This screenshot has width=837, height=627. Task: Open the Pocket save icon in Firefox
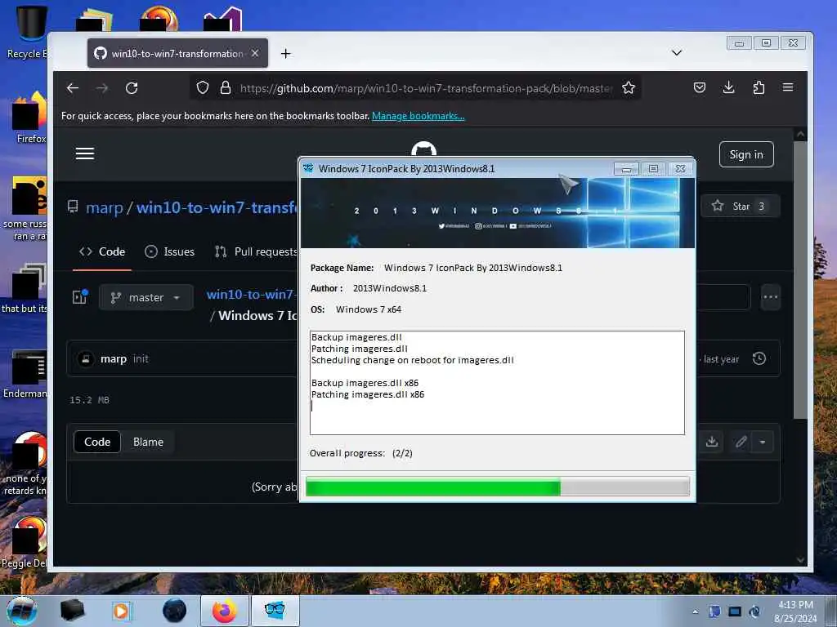point(700,87)
